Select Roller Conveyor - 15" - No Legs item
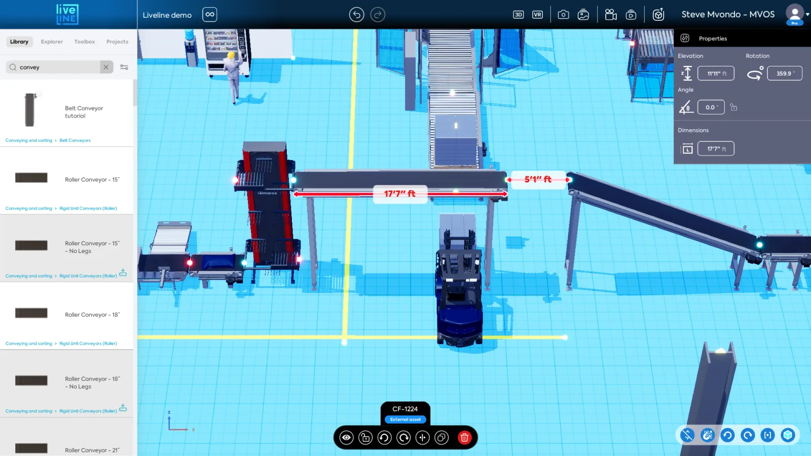The width and height of the screenshot is (811, 456). [x=66, y=247]
